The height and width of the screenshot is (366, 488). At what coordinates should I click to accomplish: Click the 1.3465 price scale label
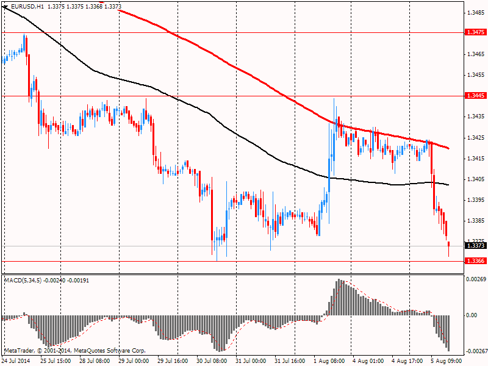[476, 54]
